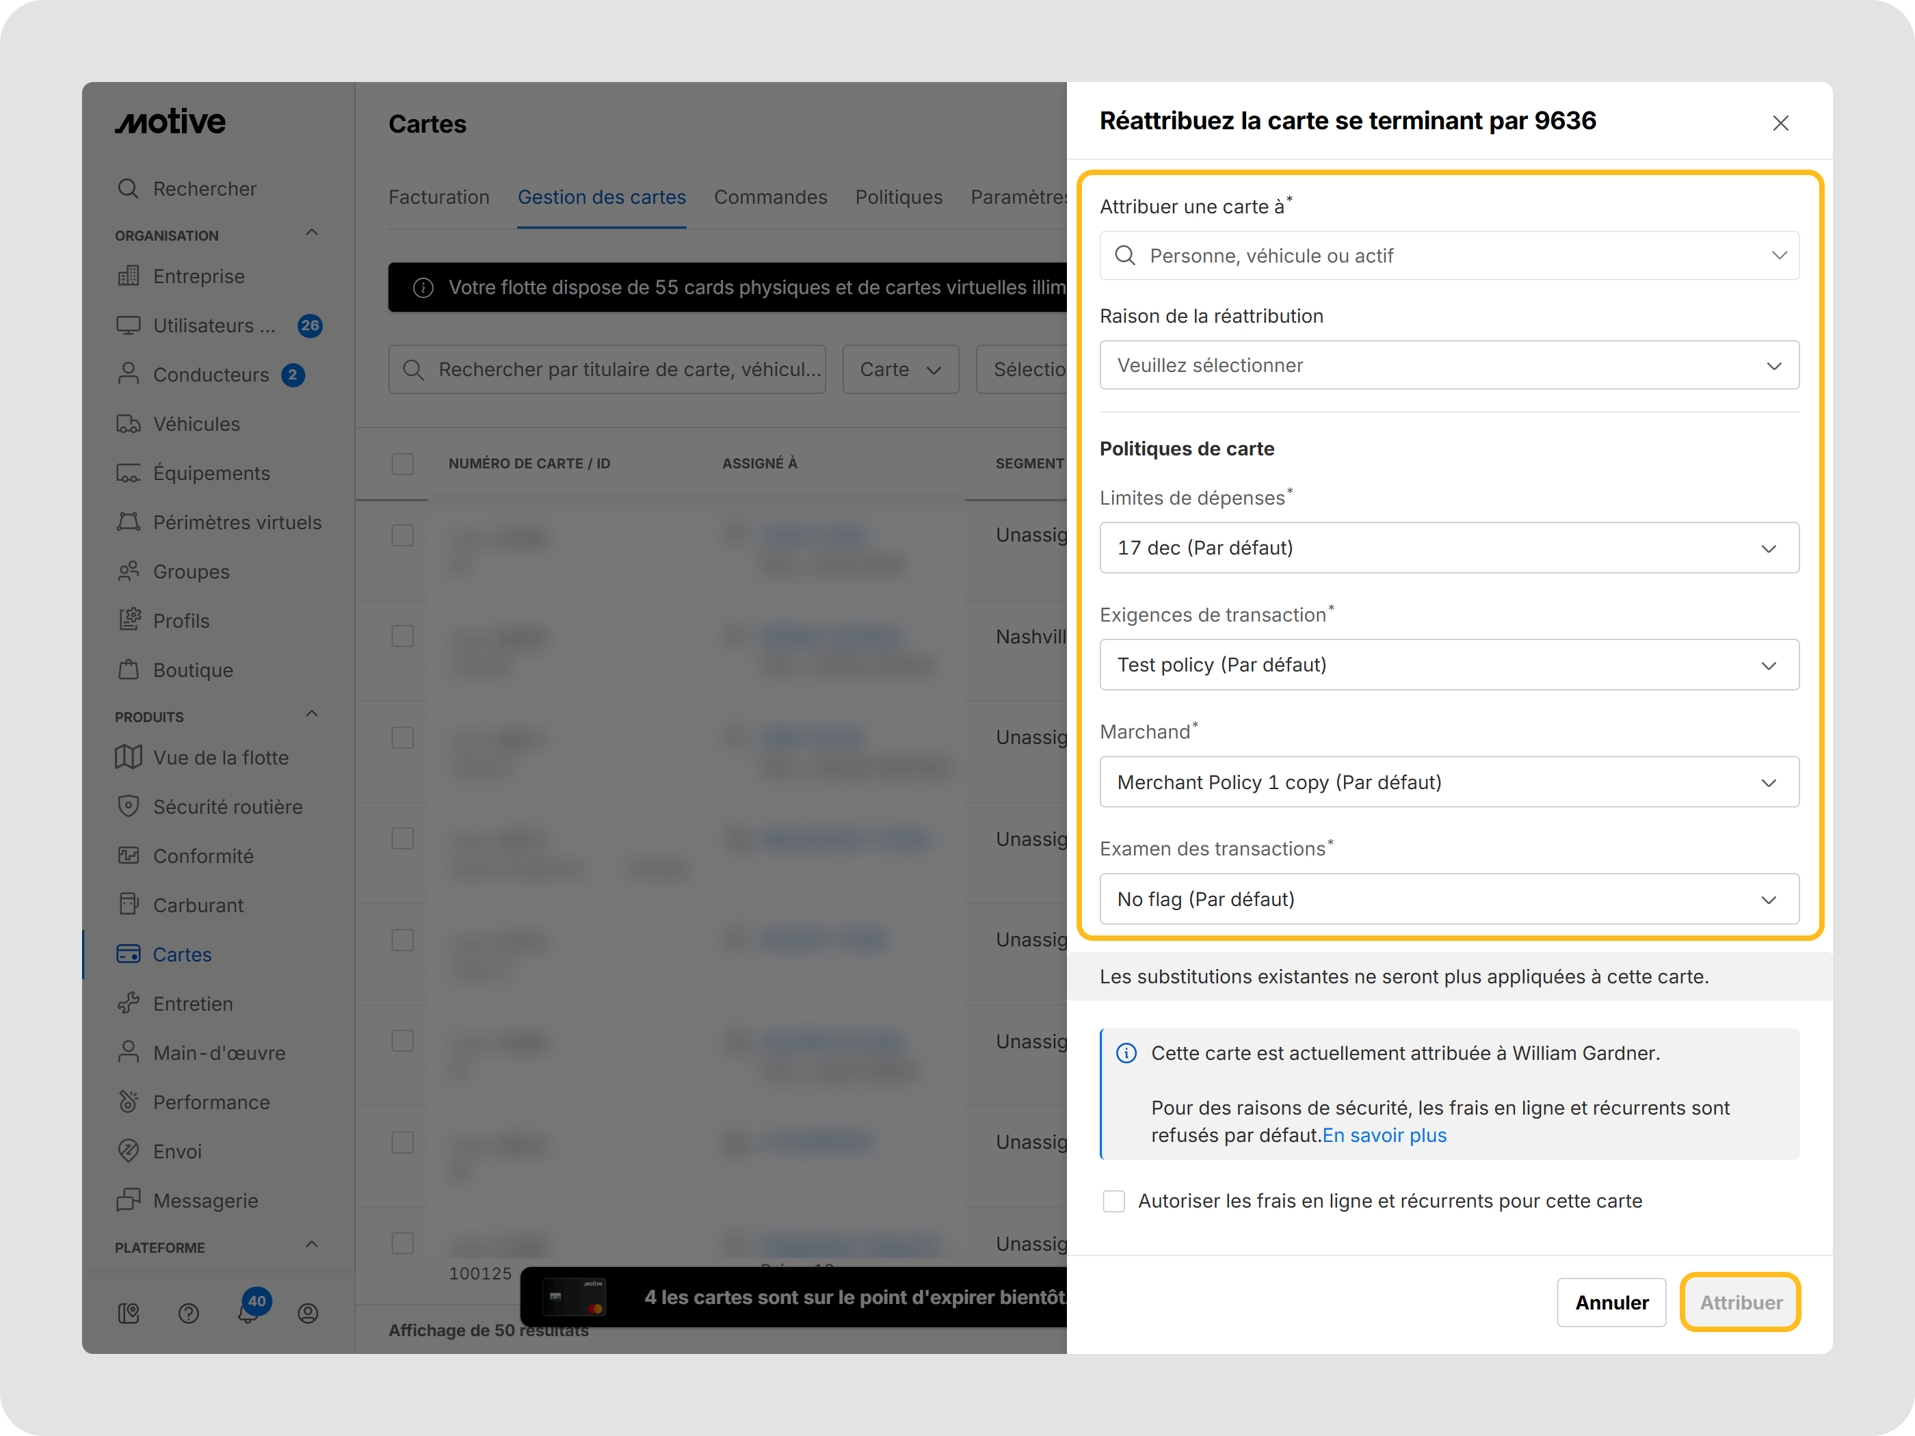Check Autoriser les frais en ligne et récurrents
The width and height of the screenshot is (1915, 1436).
[1114, 1201]
